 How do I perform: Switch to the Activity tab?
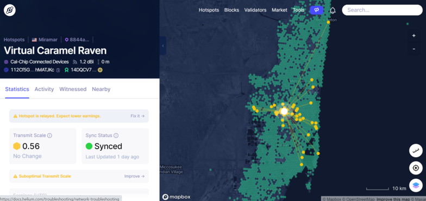(44, 89)
